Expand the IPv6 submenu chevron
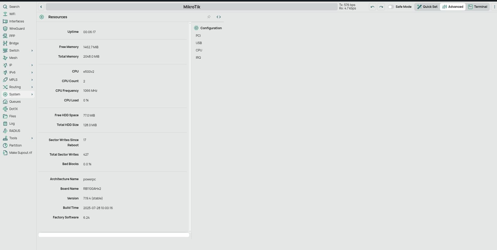 [x=32, y=72]
